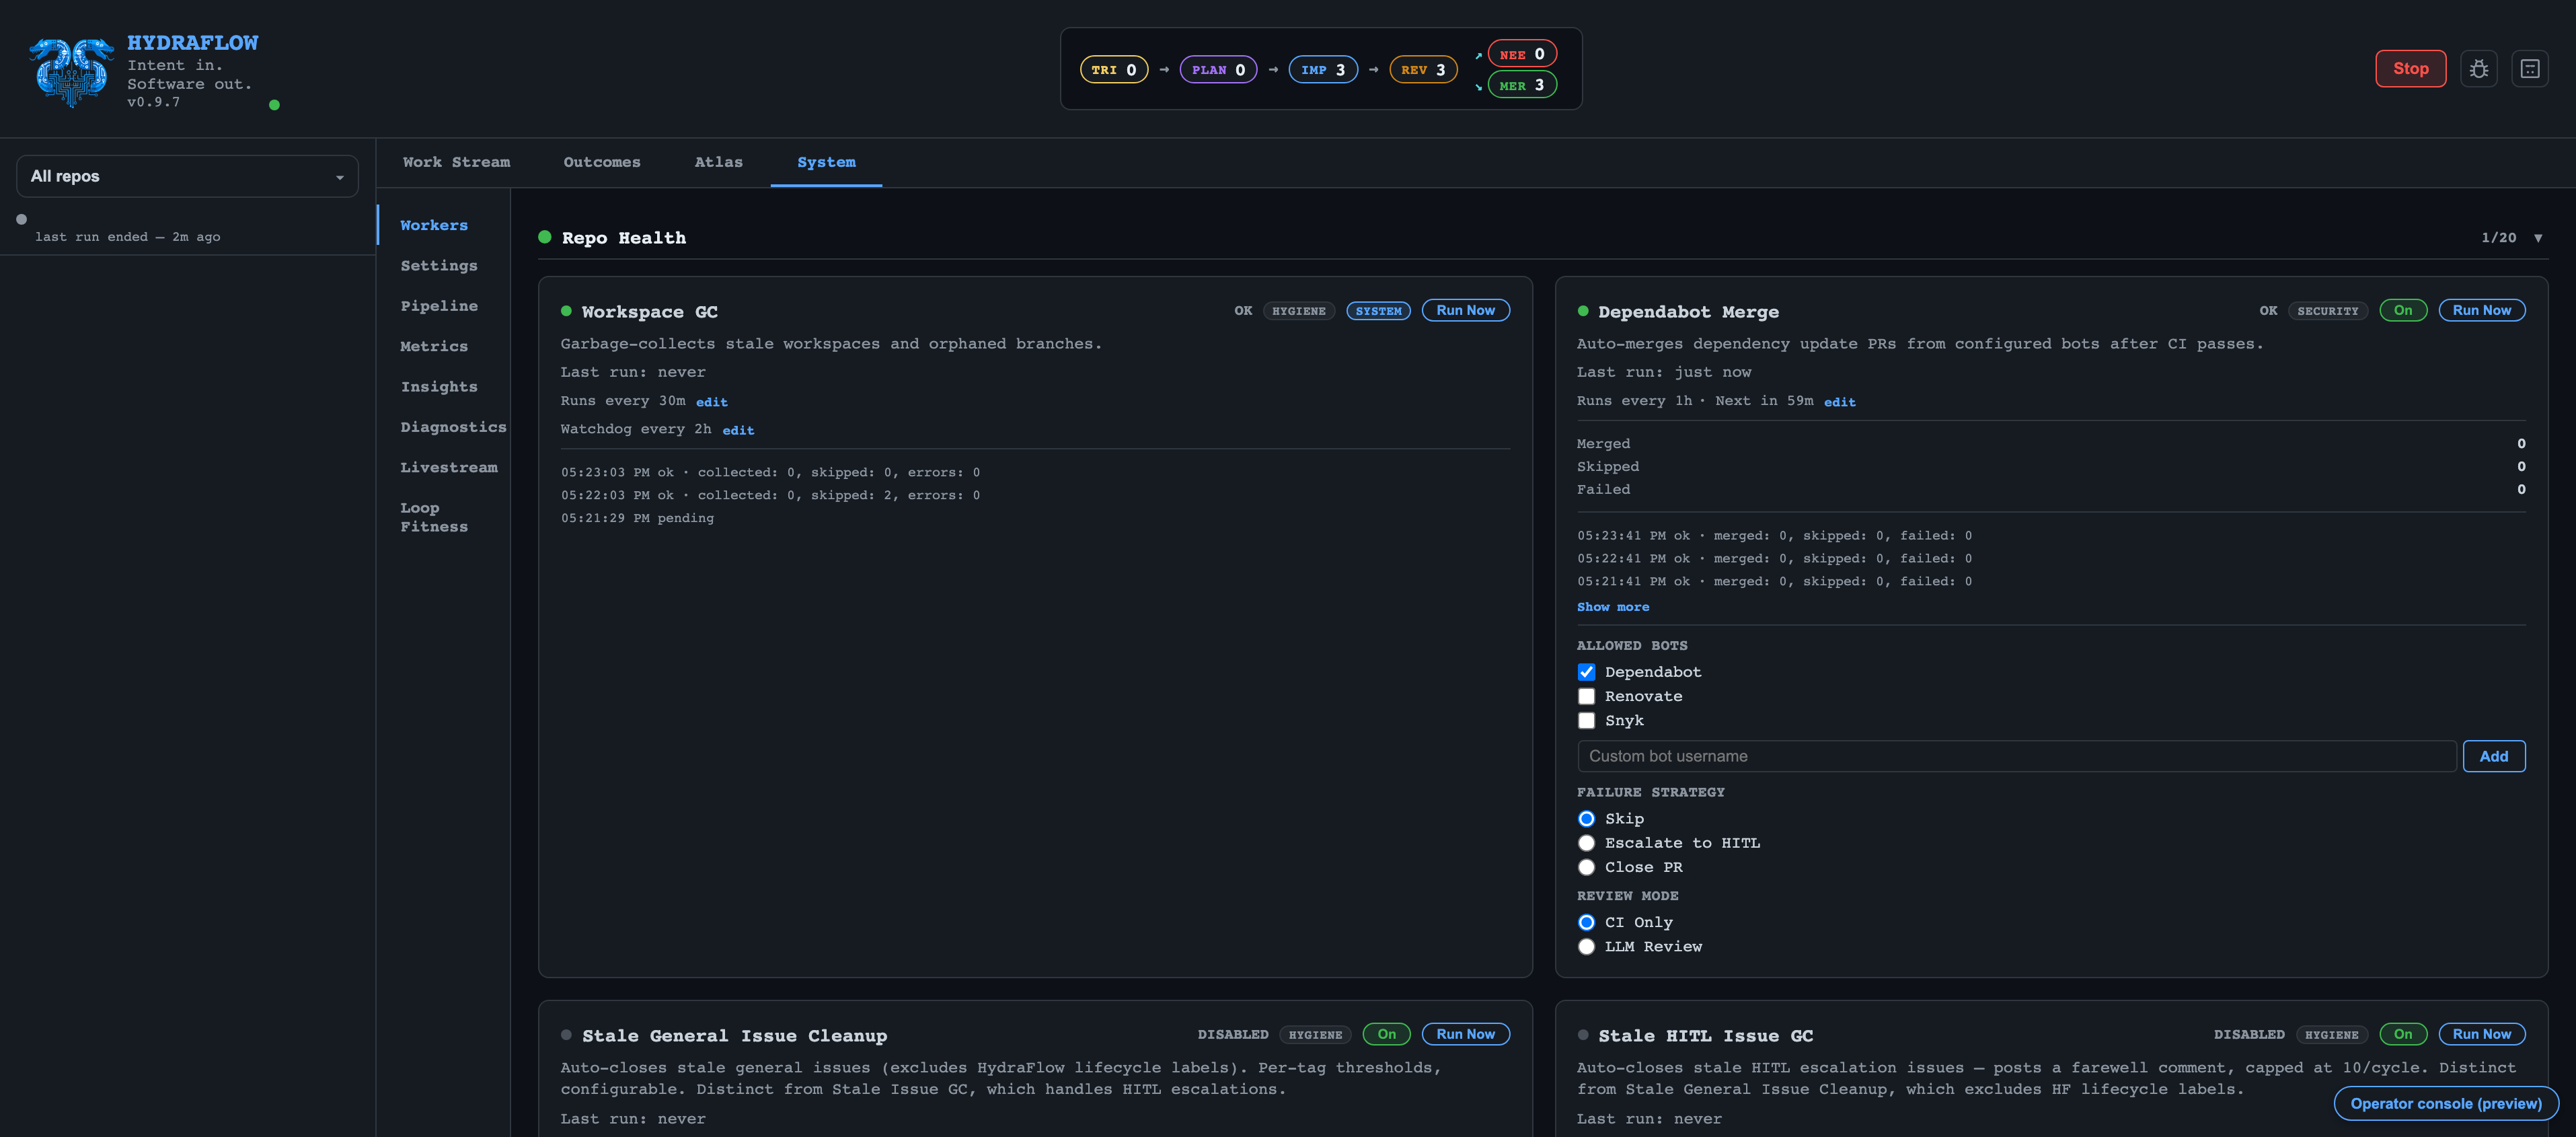
Task: Focus the Custom bot username field
Action: [2016, 756]
